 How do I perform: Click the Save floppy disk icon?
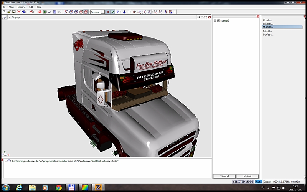(x=14, y=12)
